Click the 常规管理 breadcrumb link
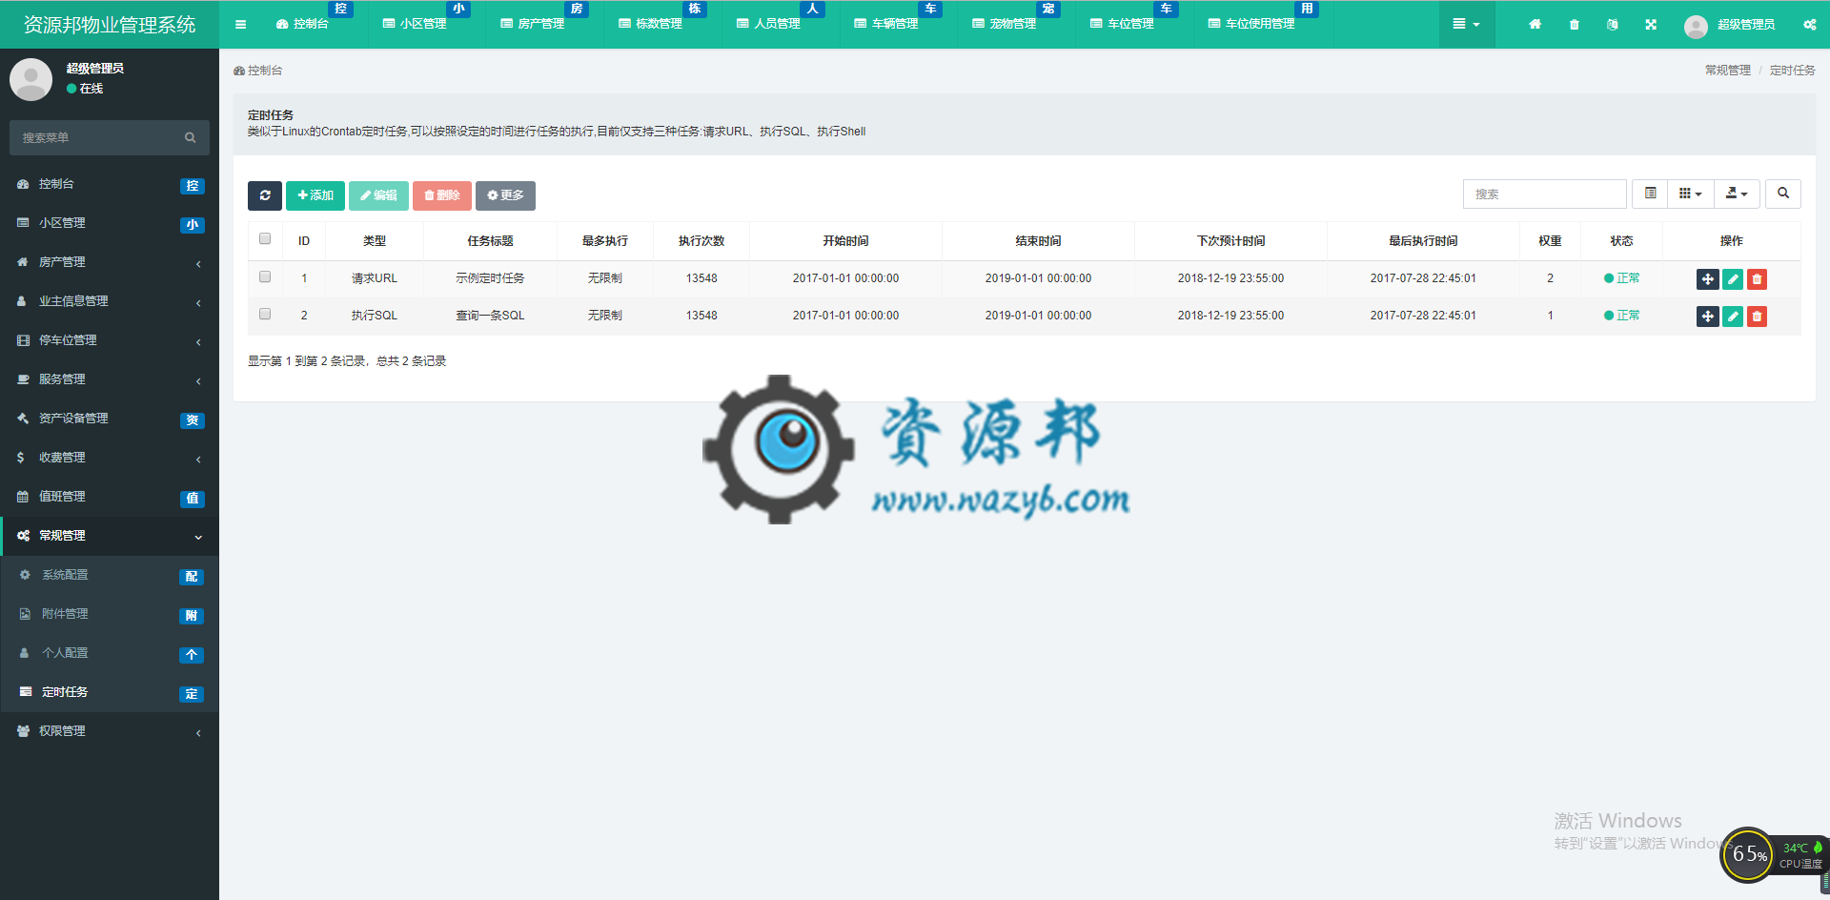Image resolution: width=1830 pixels, height=900 pixels. pos(1727,71)
